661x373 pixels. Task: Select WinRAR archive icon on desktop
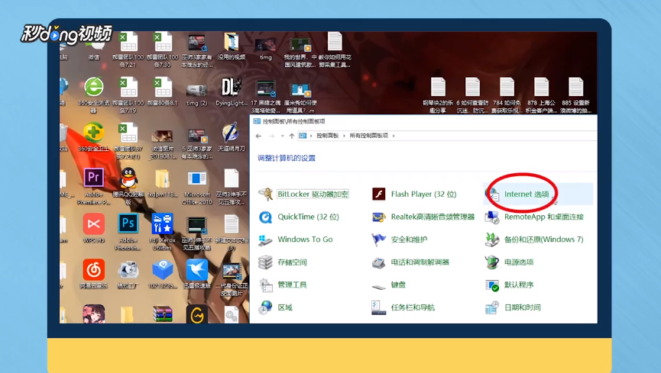point(162,314)
